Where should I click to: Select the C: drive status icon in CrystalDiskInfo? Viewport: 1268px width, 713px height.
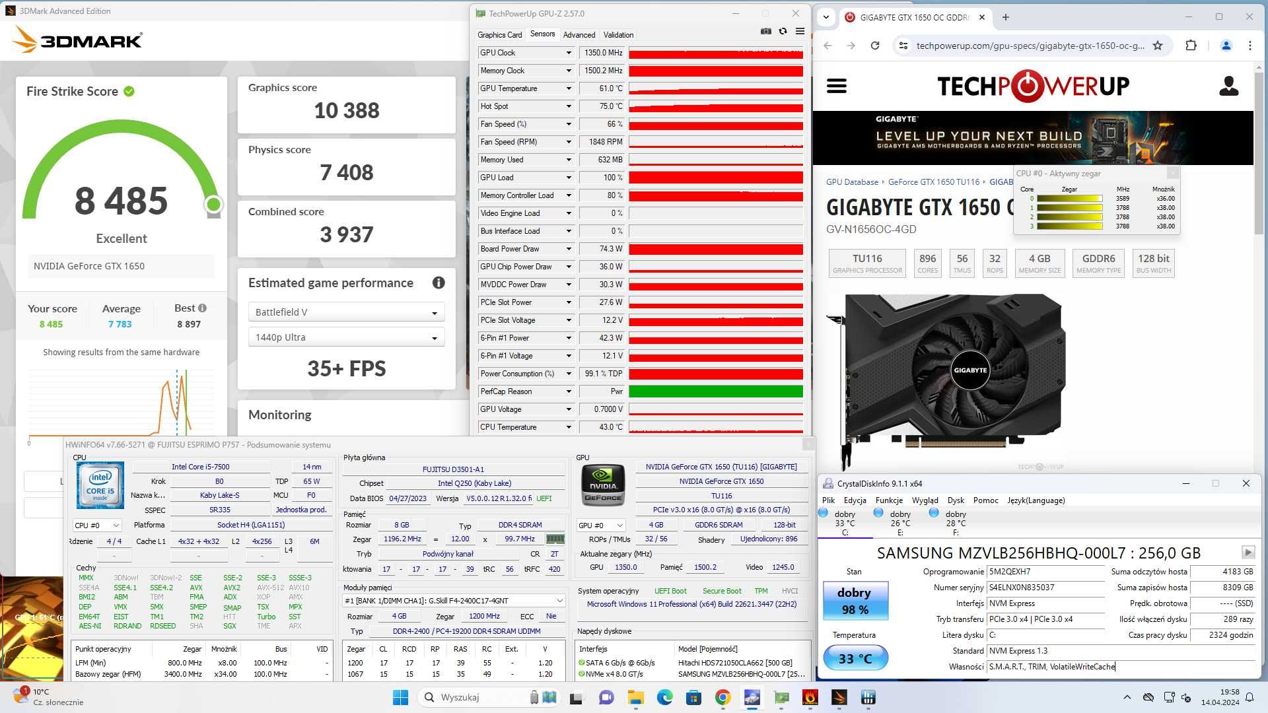823,512
